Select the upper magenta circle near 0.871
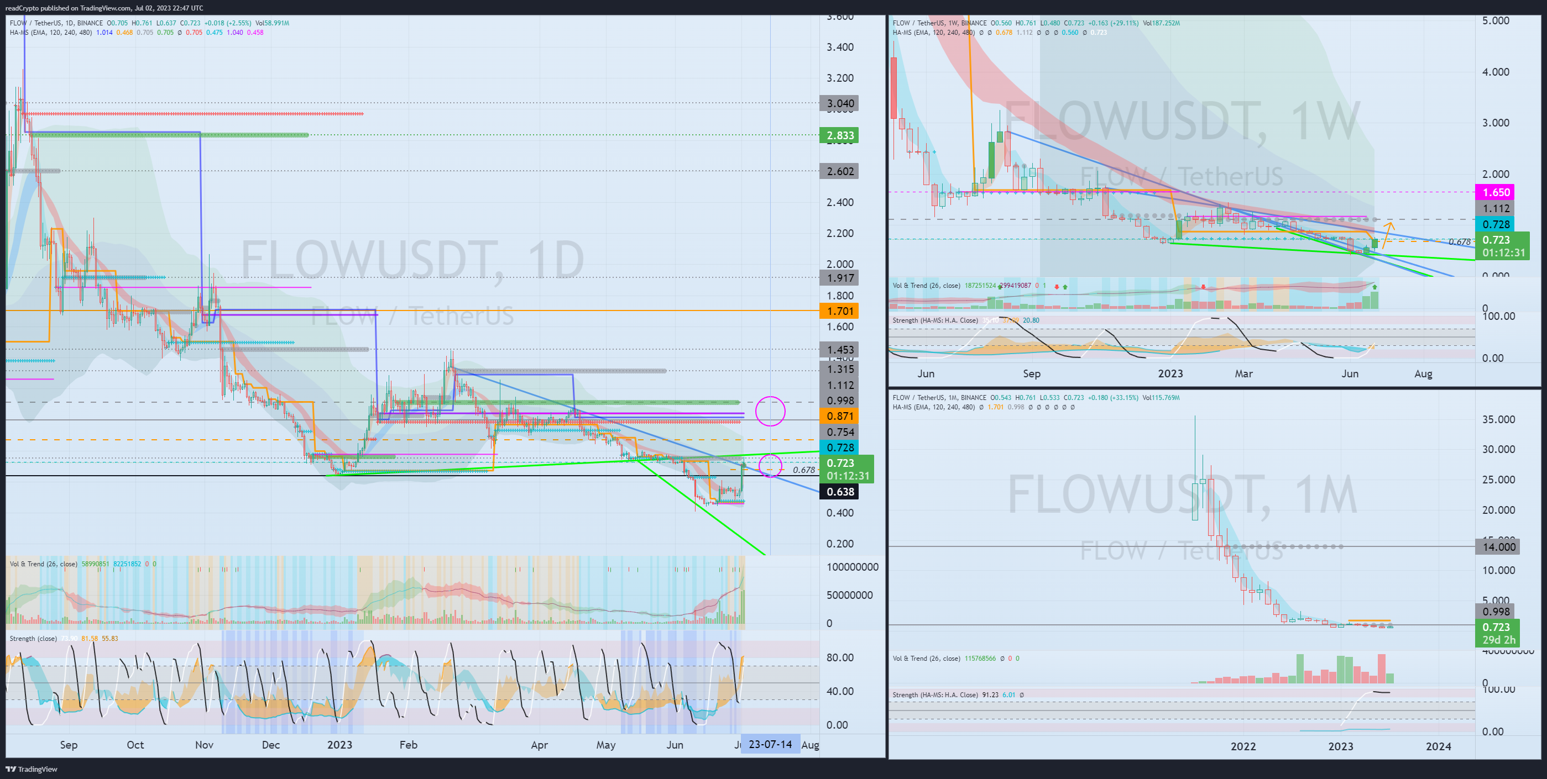The image size is (1547, 779). tap(770, 411)
